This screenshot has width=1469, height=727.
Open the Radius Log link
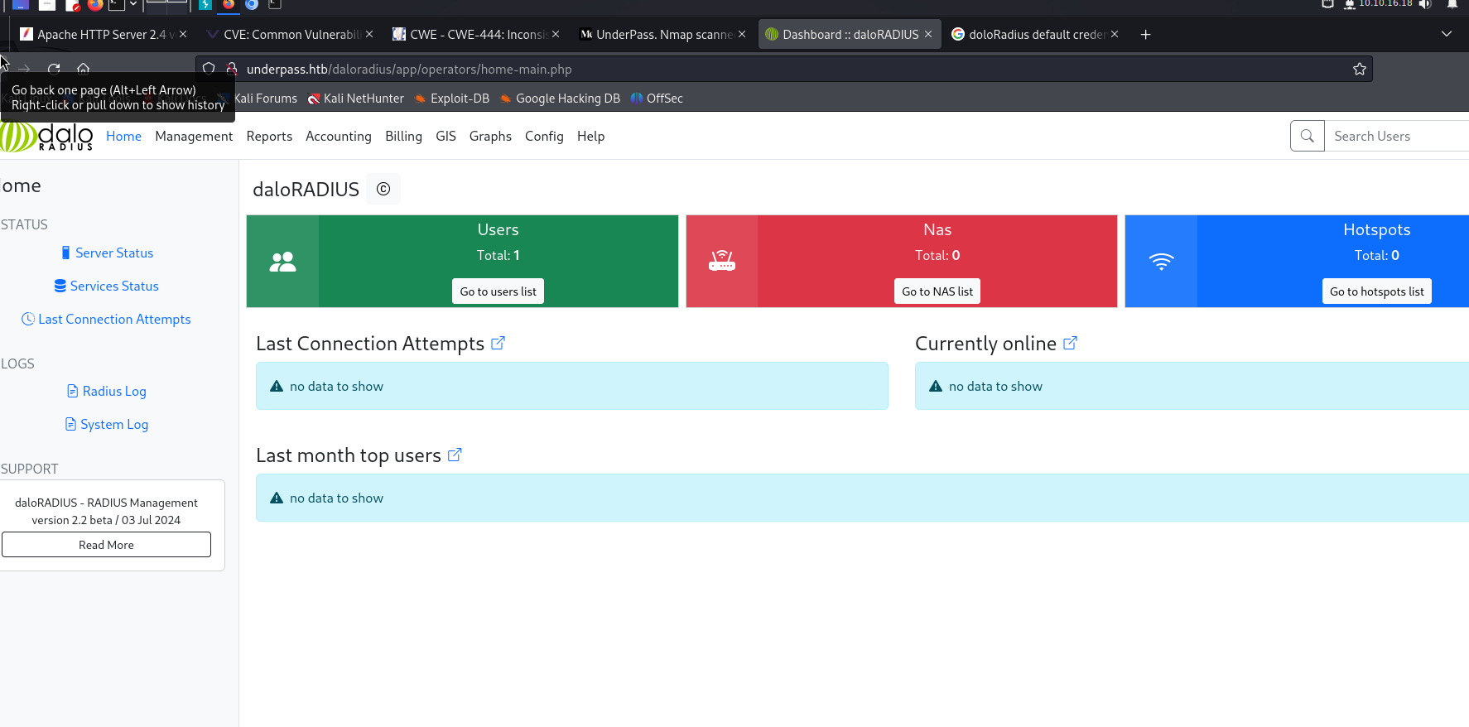tap(114, 392)
